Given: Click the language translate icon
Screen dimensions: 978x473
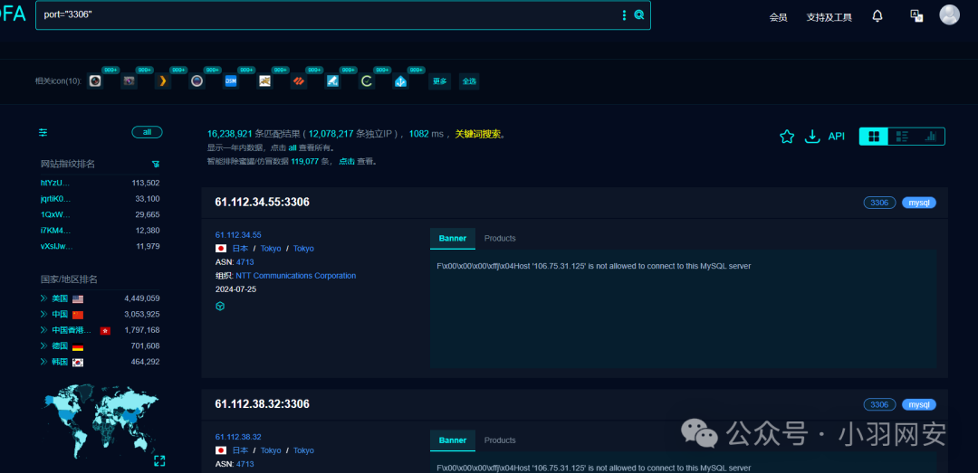Looking at the screenshot, I should pyautogui.click(x=916, y=16).
